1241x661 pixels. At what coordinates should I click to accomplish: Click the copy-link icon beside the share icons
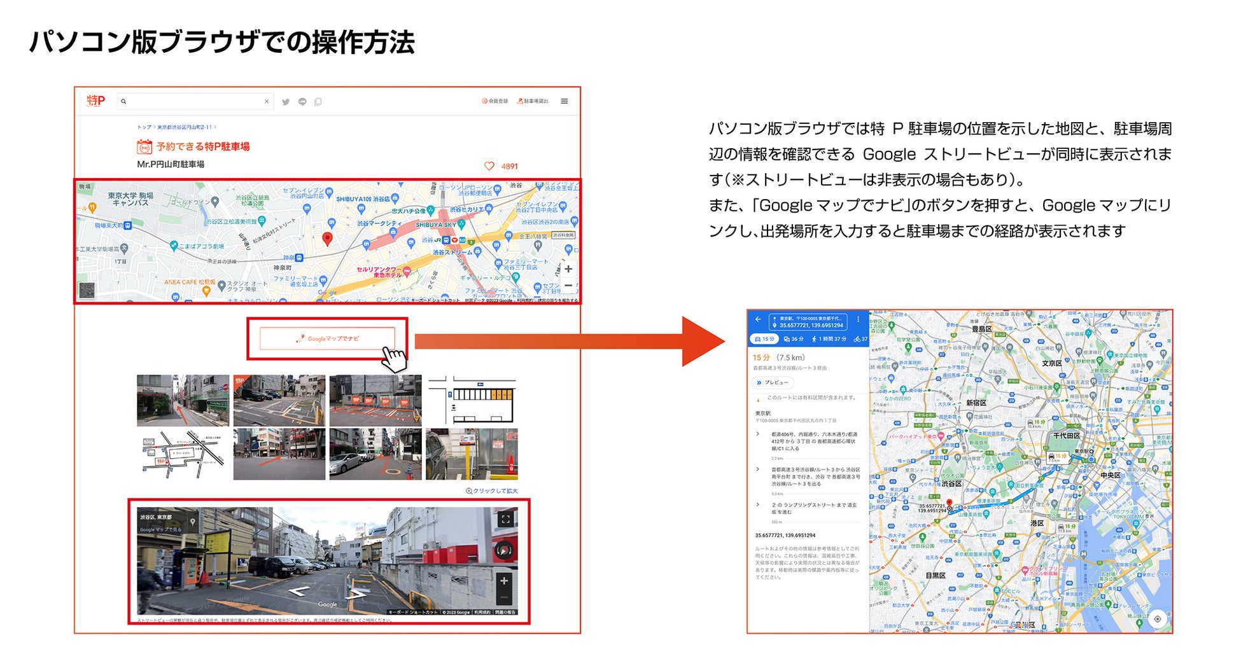pyautogui.click(x=318, y=102)
